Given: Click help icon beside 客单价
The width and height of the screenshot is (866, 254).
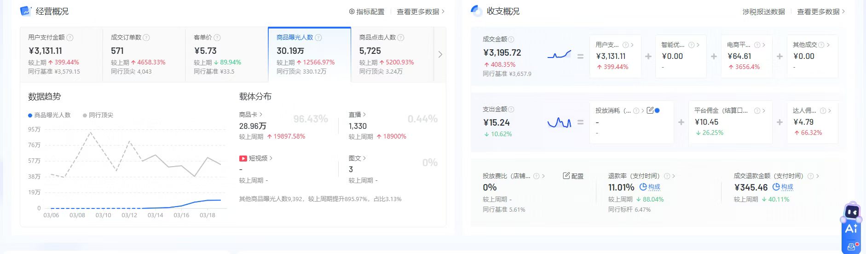Looking at the screenshot, I should [217, 38].
